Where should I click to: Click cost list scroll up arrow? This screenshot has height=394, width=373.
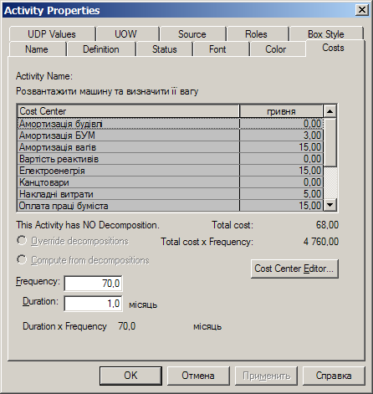click(330, 111)
